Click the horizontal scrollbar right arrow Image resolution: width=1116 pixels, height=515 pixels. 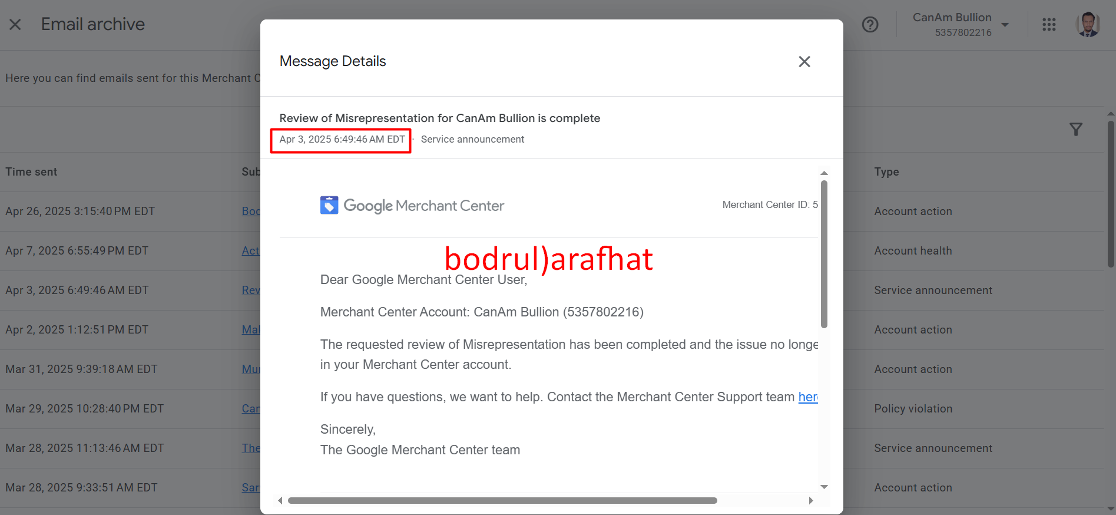[x=811, y=500]
